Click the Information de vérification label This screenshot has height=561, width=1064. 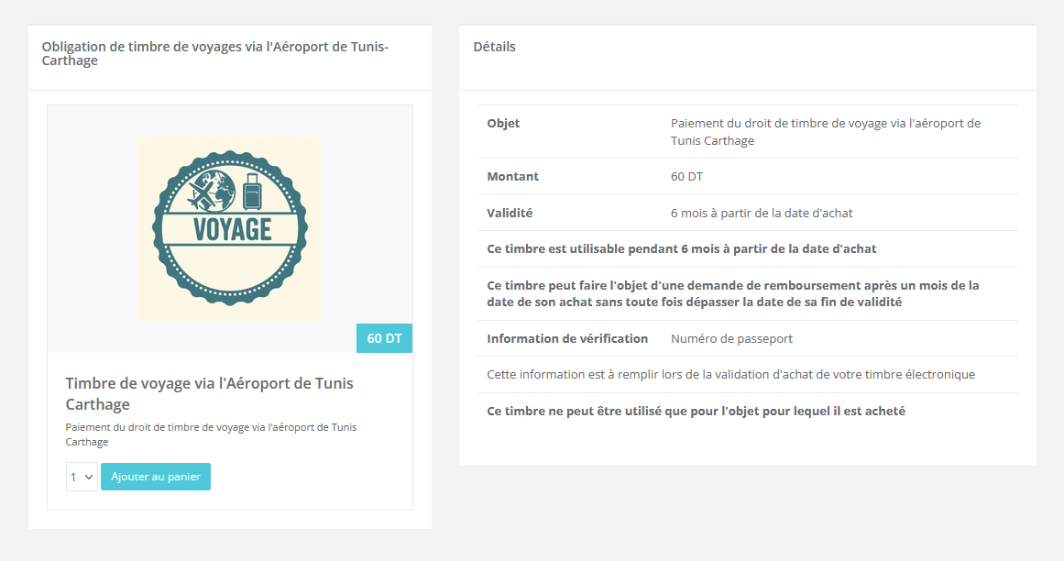pos(567,338)
